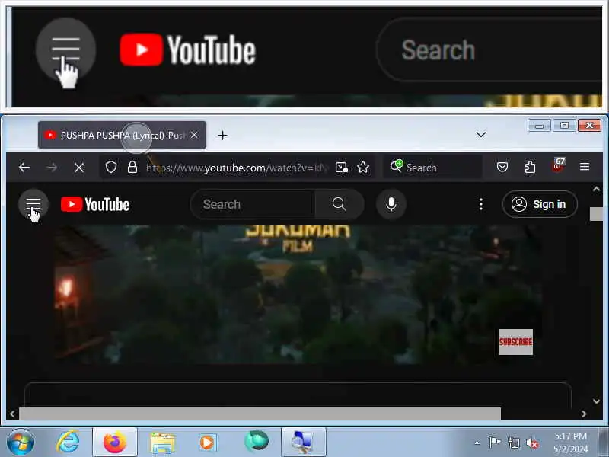Click the vertical scrollbar thumb
The height and width of the screenshot is (457, 609).
coord(596,214)
